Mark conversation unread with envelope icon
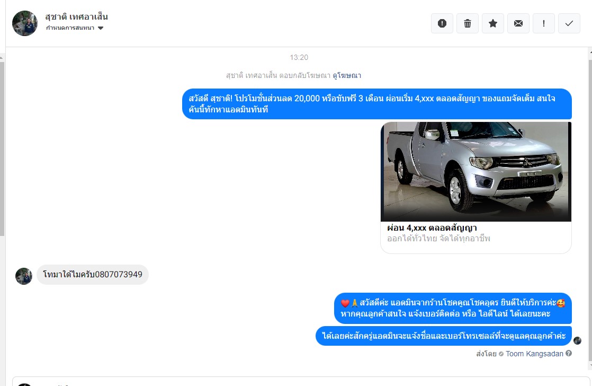Viewport: 592px width, 386px height. [x=518, y=23]
